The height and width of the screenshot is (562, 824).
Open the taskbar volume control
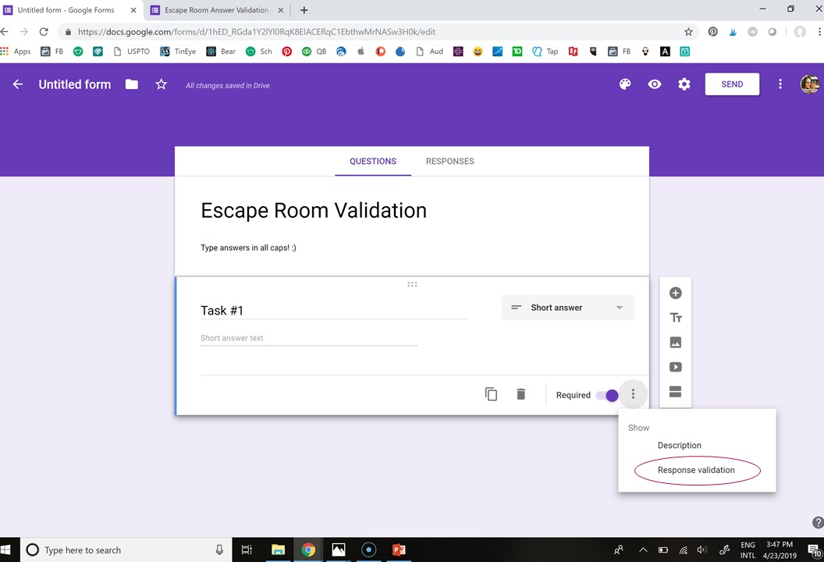point(701,550)
